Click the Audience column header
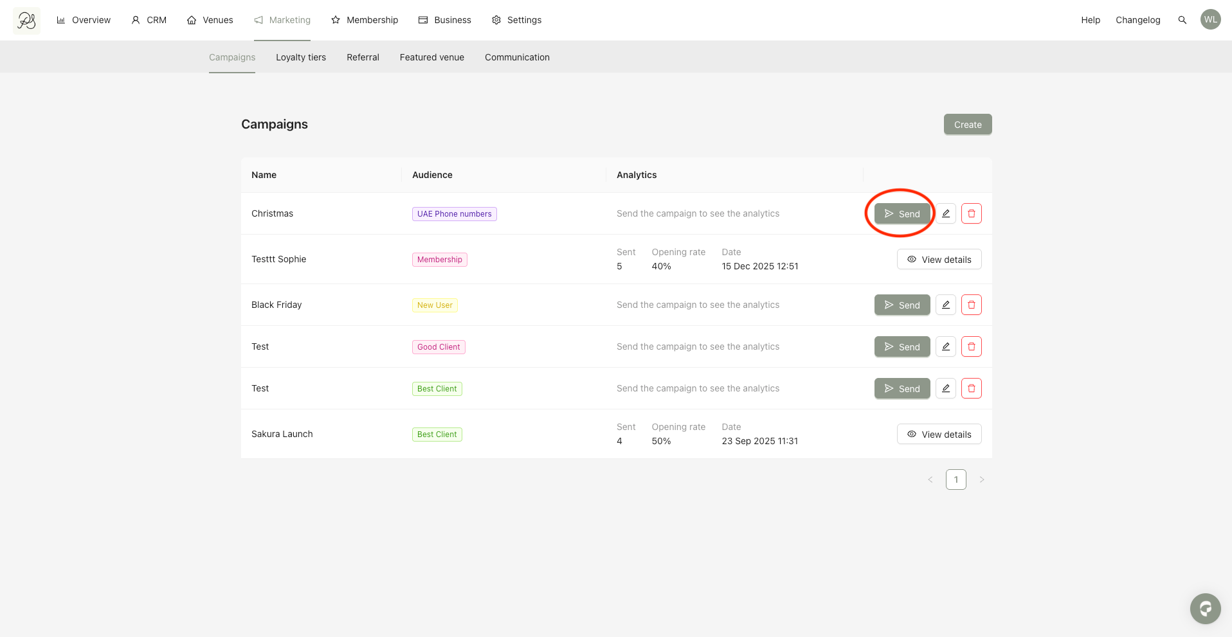 pos(432,175)
